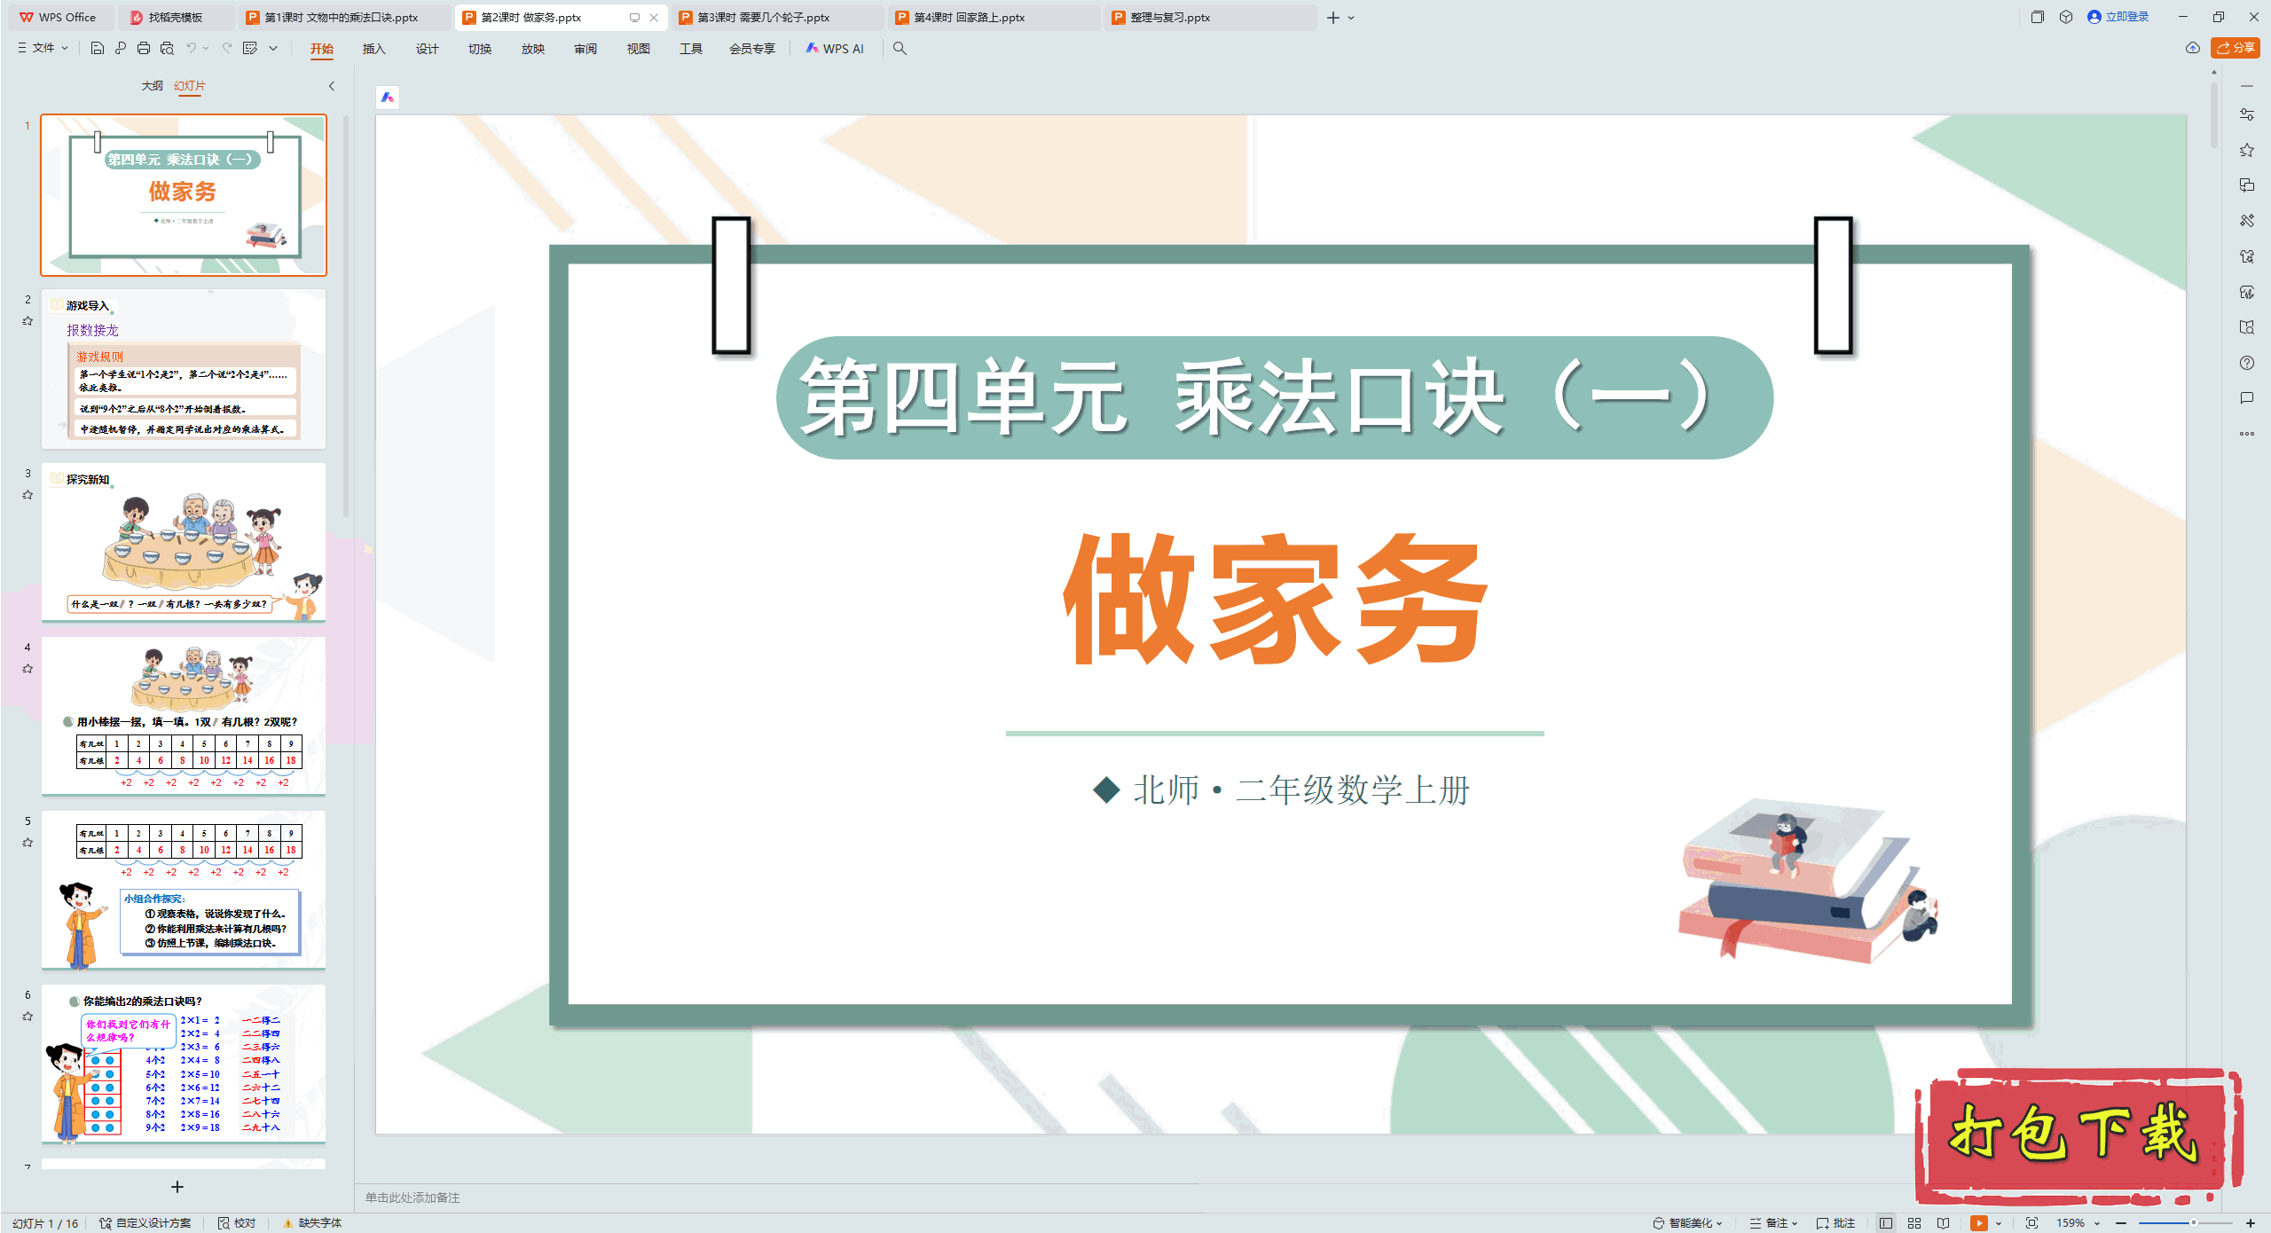Toggle normal view button
This screenshot has height=1233, width=2271.
[1886, 1222]
